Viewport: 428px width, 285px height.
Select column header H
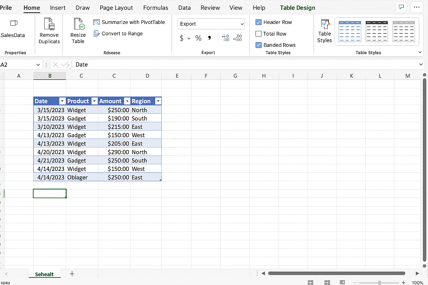pyautogui.click(x=264, y=76)
